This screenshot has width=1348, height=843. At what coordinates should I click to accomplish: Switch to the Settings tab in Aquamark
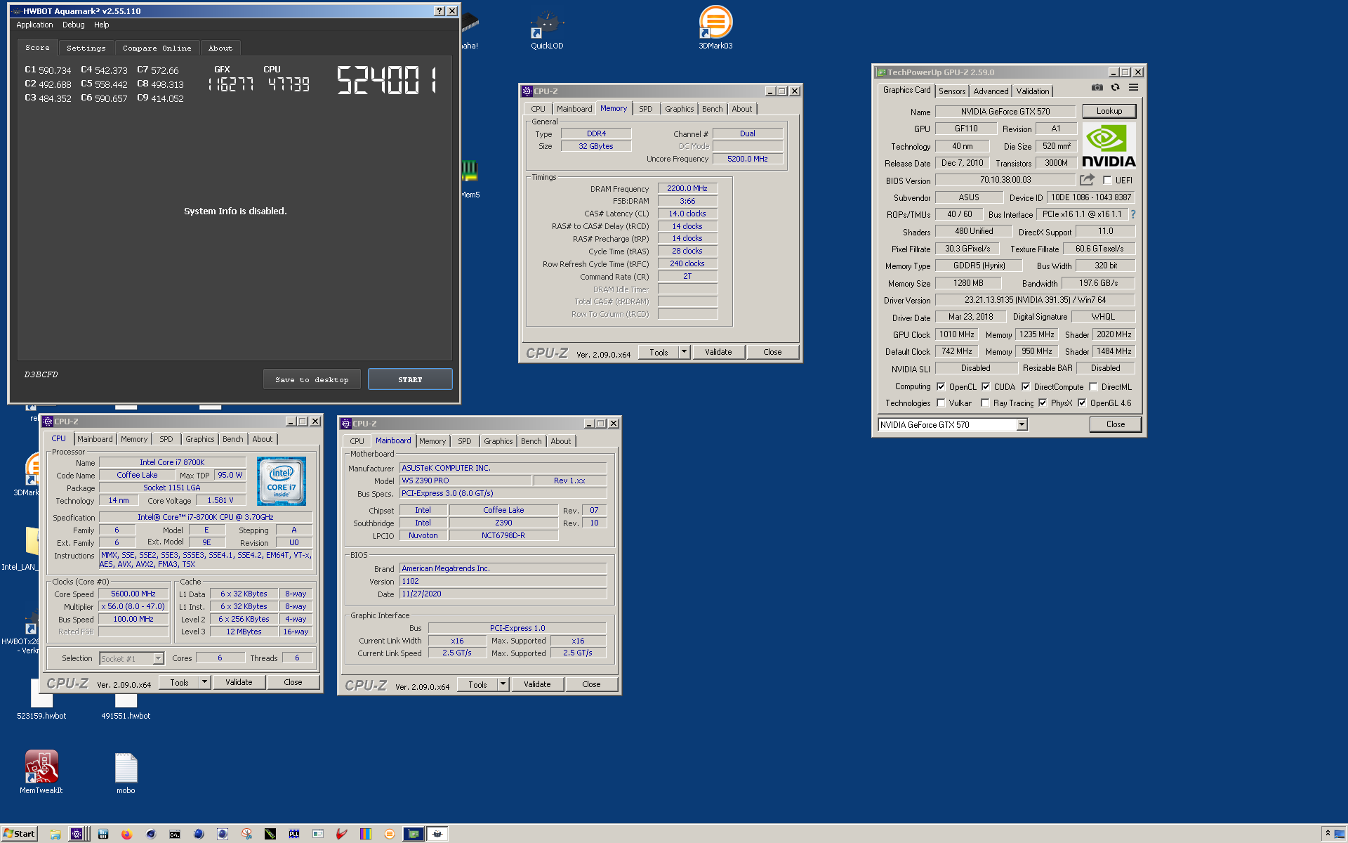[x=86, y=48]
